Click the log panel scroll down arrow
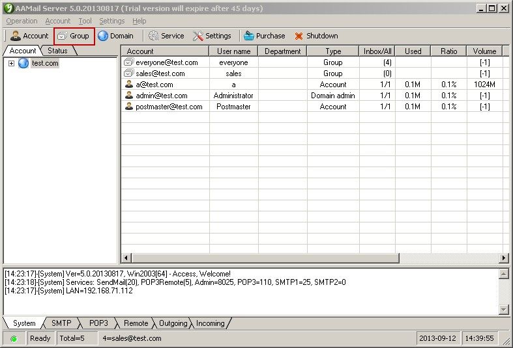 click(x=504, y=310)
